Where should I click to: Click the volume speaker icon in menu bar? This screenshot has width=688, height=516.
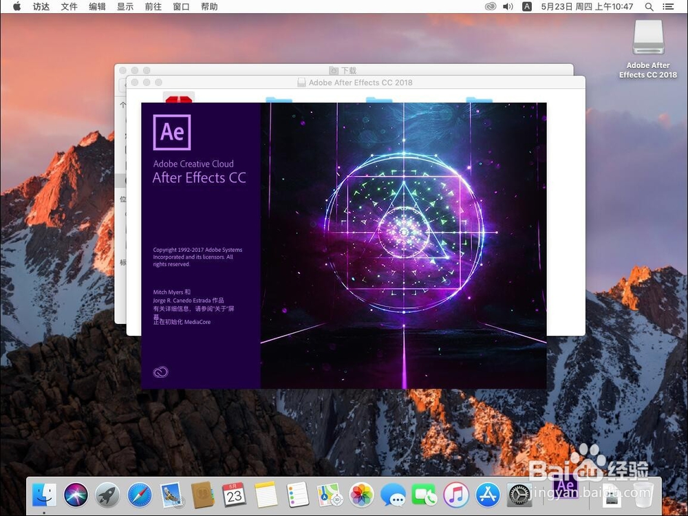tap(508, 7)
